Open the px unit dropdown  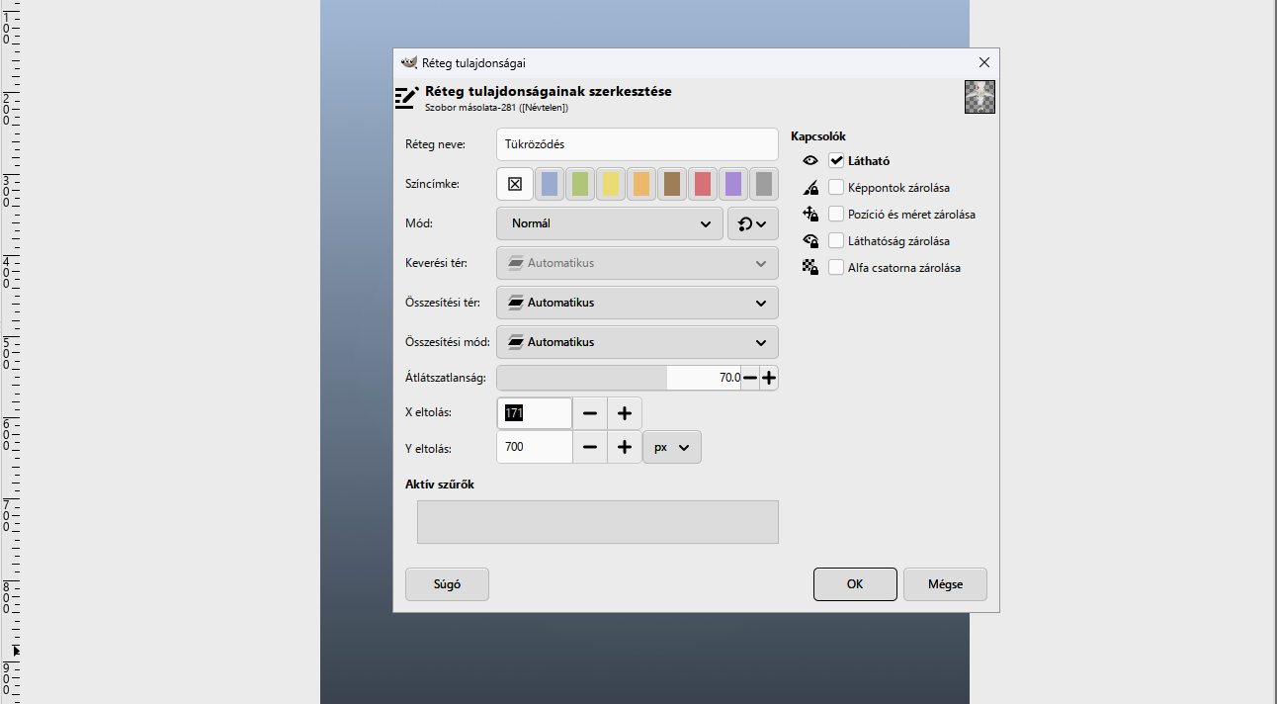click(672, 447)
